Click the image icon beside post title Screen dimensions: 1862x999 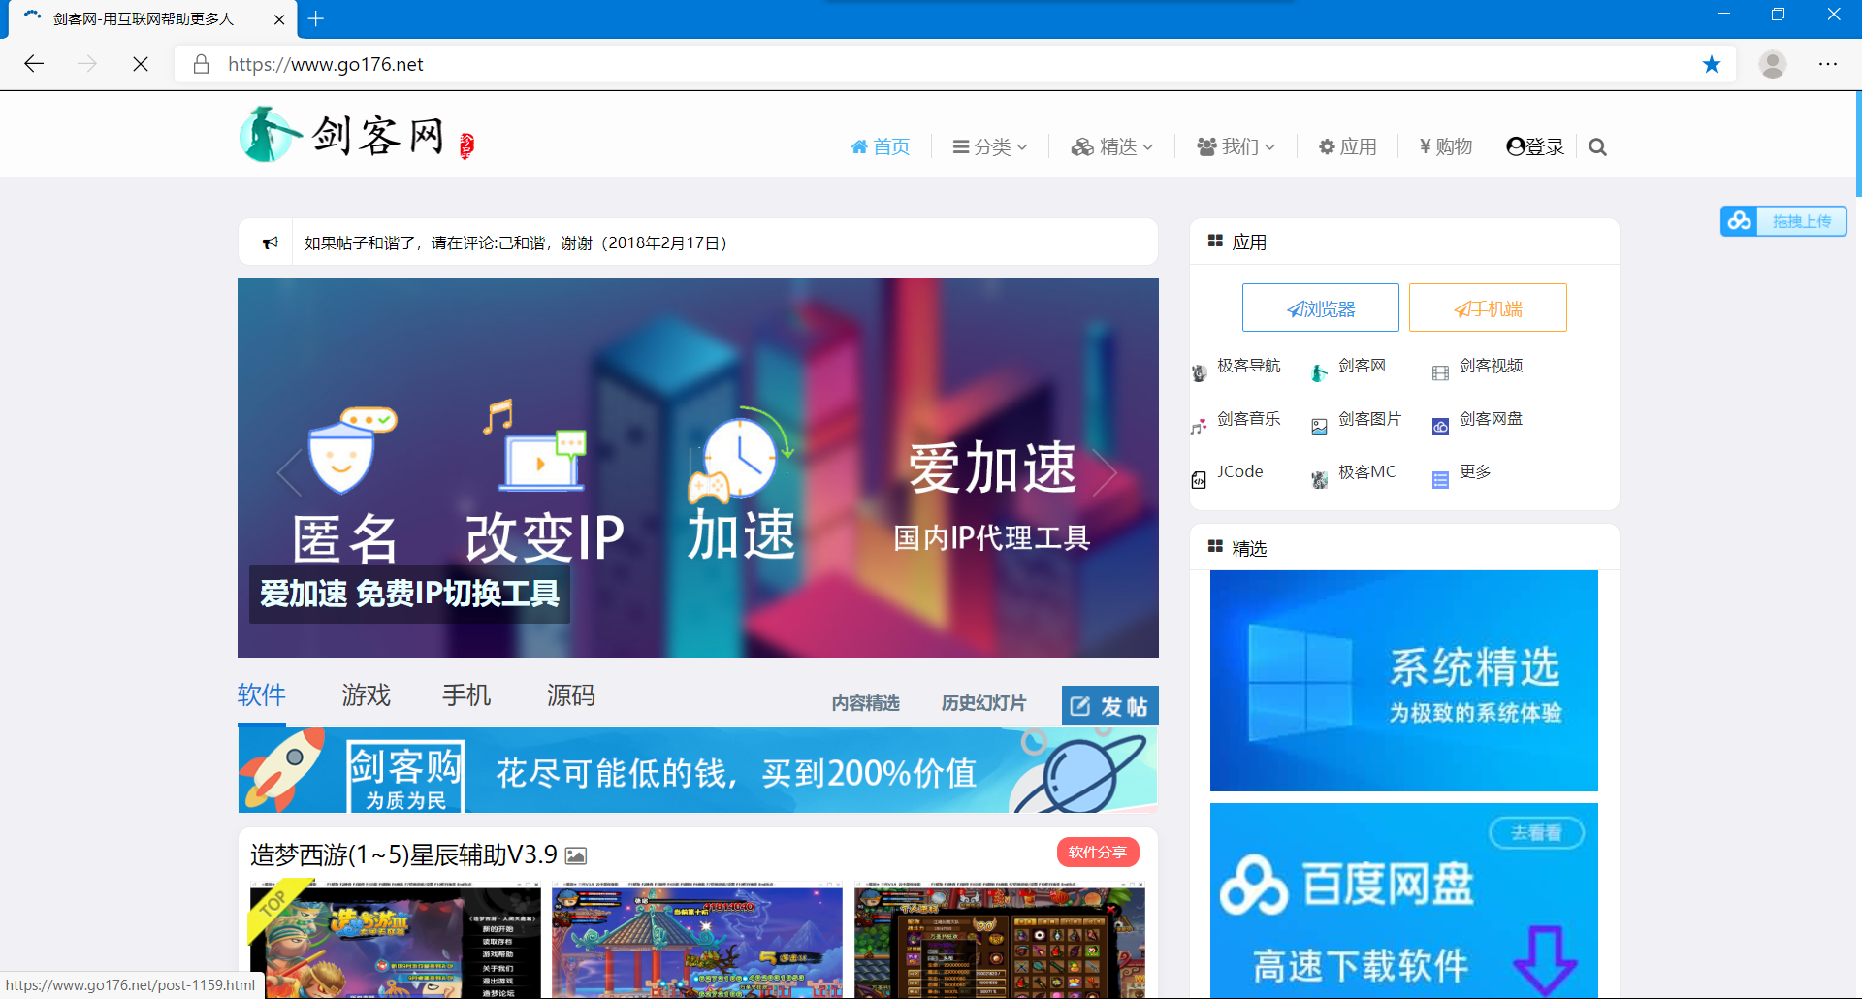pos(576,855)
